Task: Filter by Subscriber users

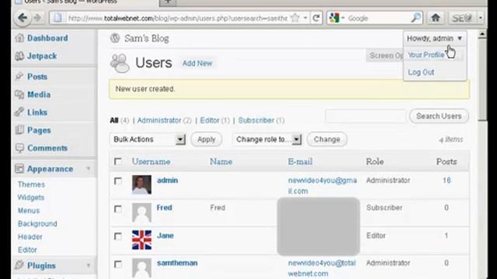Action: pyautogui.click(x=256, y=121)
